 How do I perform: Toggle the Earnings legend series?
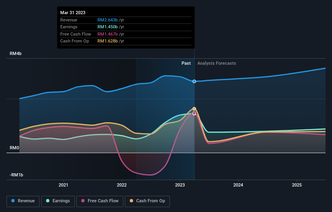point(58,201)
